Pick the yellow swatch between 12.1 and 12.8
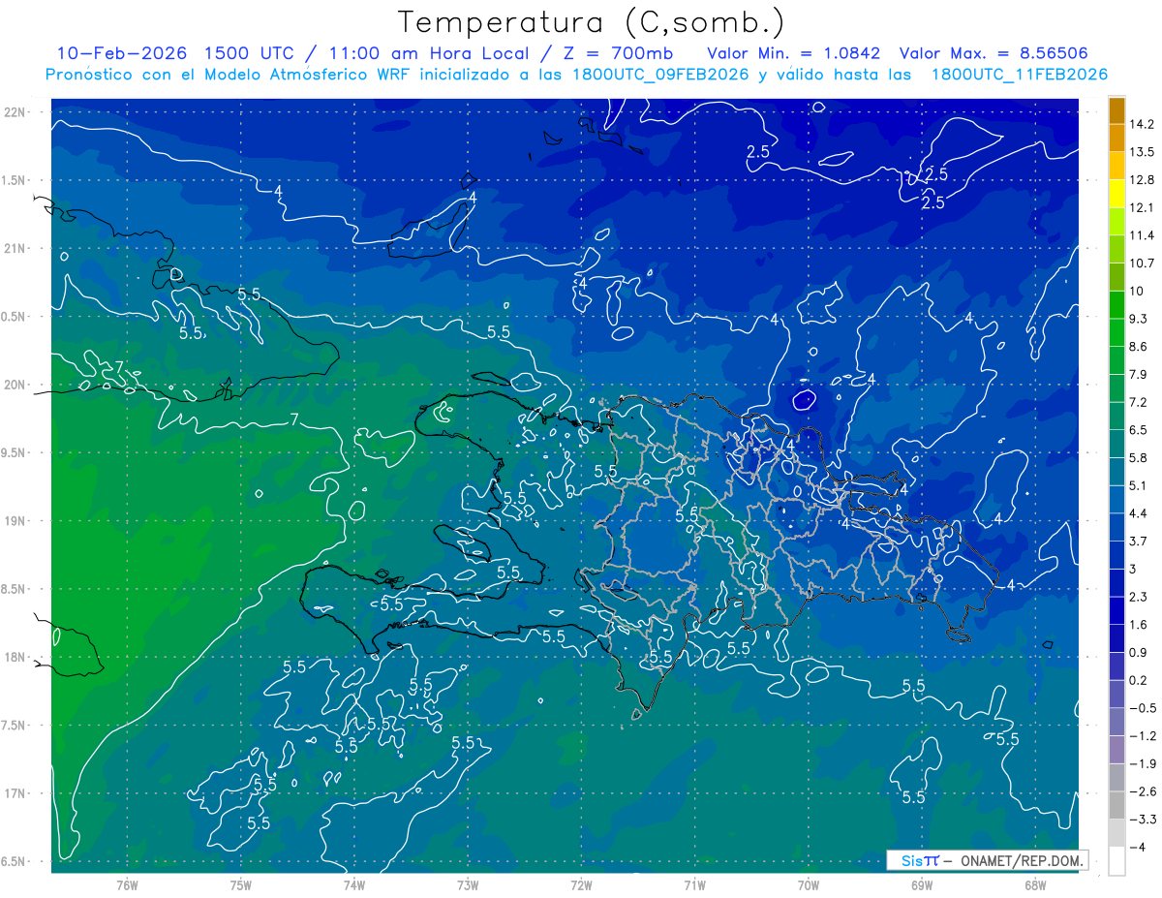The height and width of the screenshot is (898, 1162). pos(1116,194)
